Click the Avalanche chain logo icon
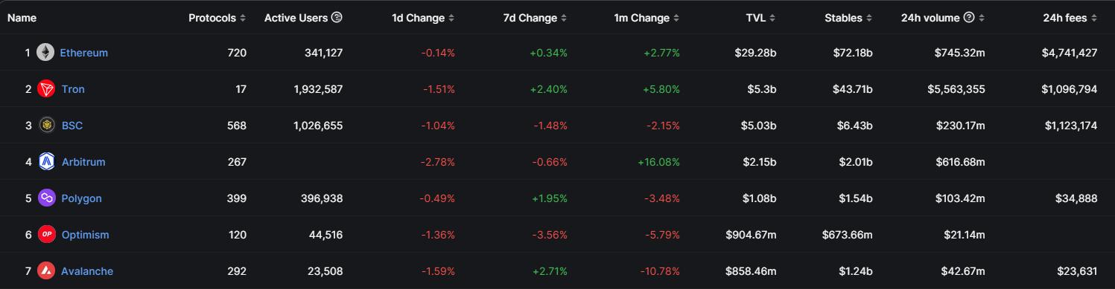 coord(46,271)
